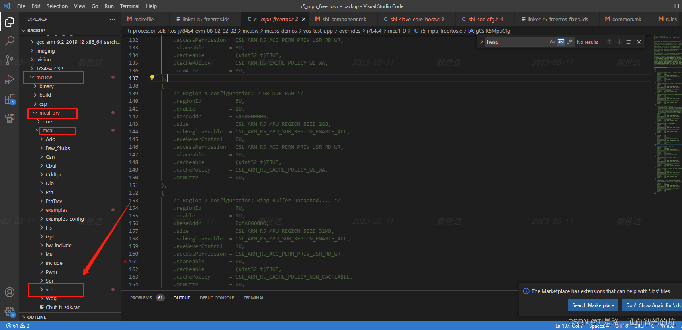Open Explorer more actions ellipsis
This screenshot has height=330, width=682.
coord(112,19)
